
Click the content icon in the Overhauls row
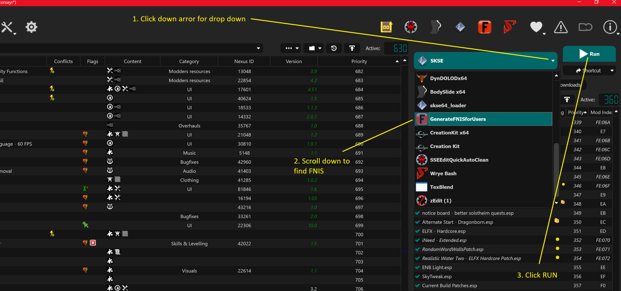pyautogui.click(x=110, y=125)
